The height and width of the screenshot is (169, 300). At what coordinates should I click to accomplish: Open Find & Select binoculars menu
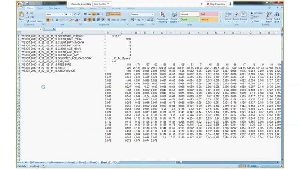tap(277, 17)
